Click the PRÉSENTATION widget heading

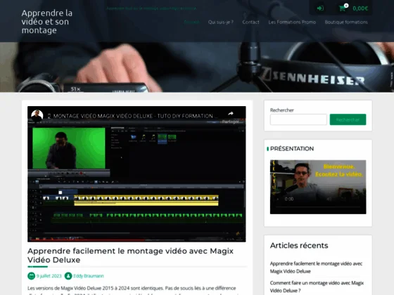pyautogui.click(x=292, y=149)
